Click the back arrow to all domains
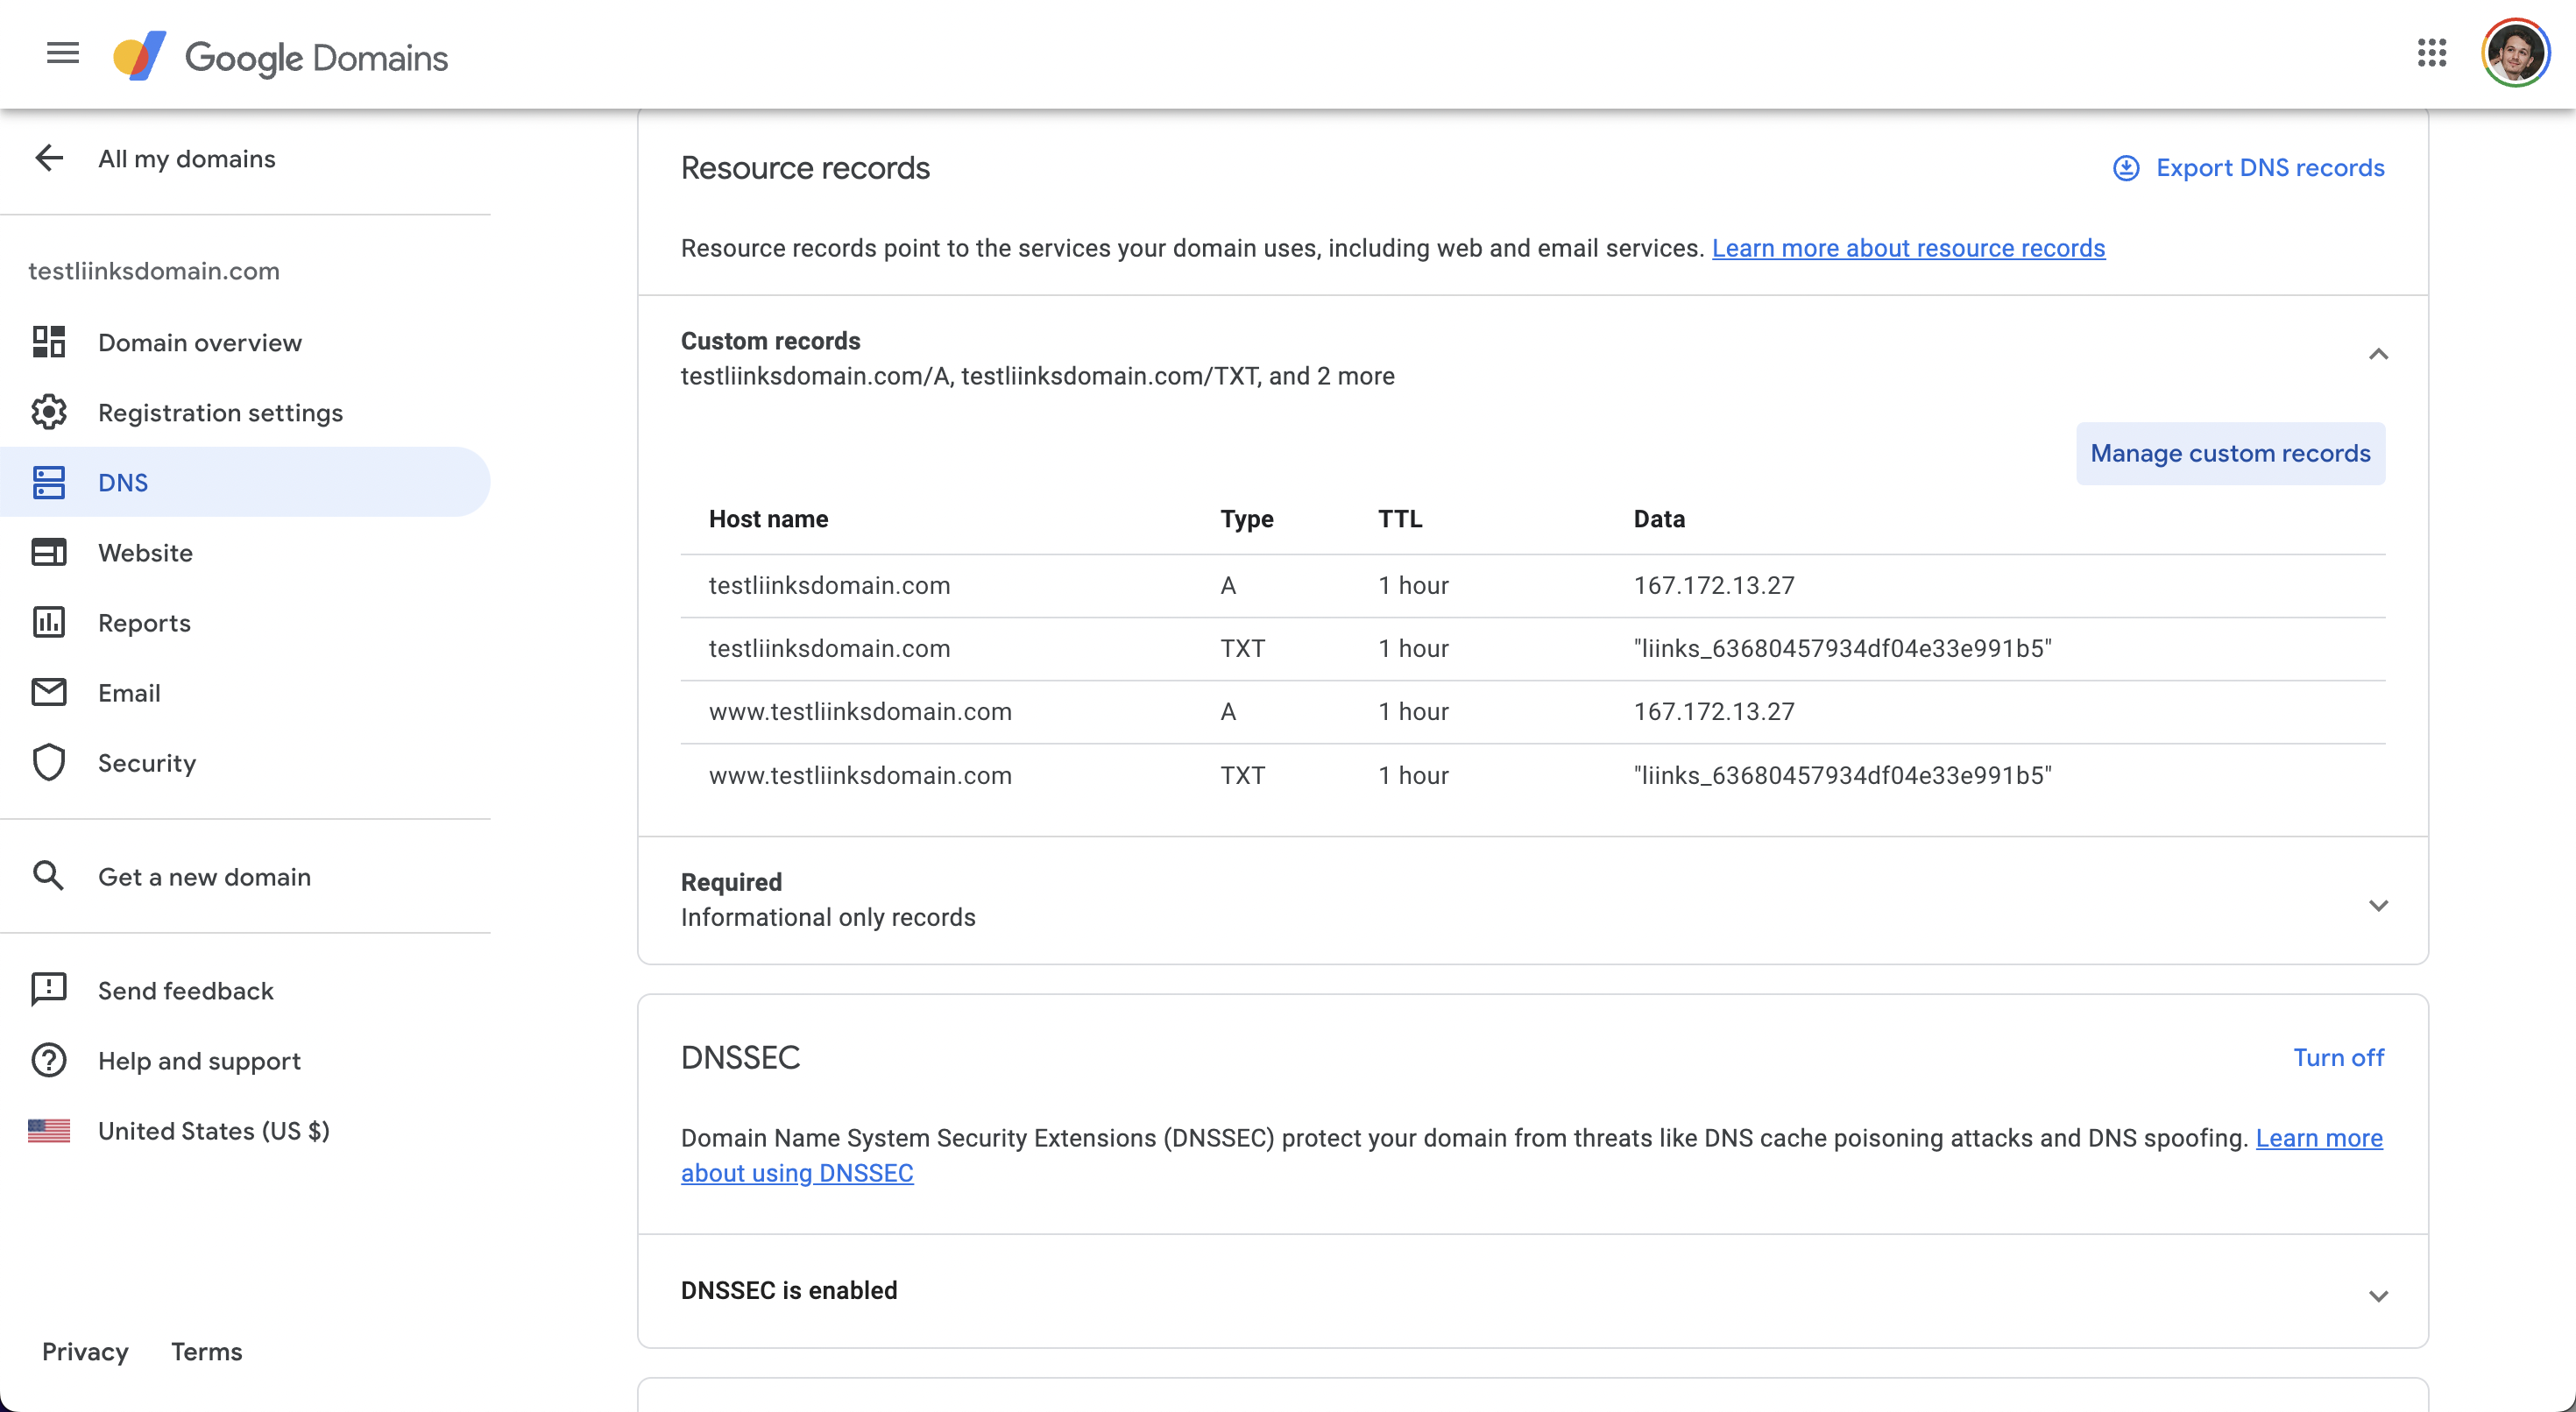Image resolution: width=2576 pixels, height=1412 pixels. click(x=49, y=158)
